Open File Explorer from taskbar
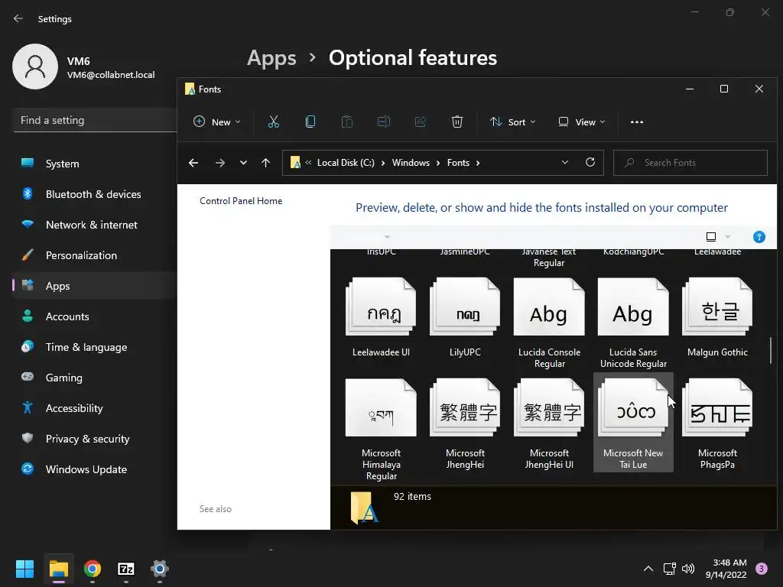The width and height of the screenshot is (783, 587). click(x=58, y=569)
